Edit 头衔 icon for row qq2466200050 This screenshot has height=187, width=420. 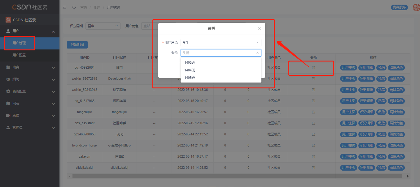[x=313, y=134]
